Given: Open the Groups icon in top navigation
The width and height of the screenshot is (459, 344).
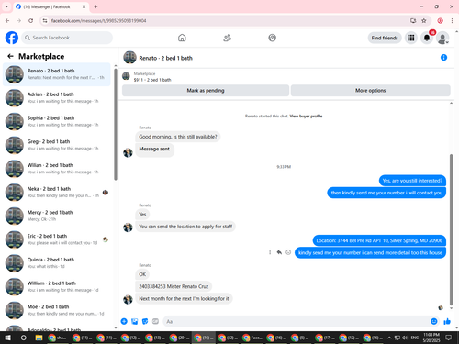Looking at the screenshot, I should (272, 38).
